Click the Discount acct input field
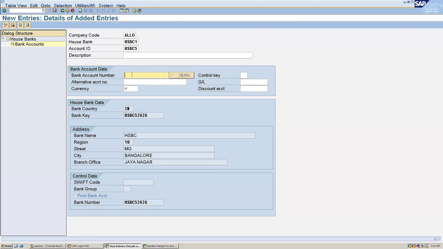The height and width of the screenshot is (249, 443). tap(254, 89)
